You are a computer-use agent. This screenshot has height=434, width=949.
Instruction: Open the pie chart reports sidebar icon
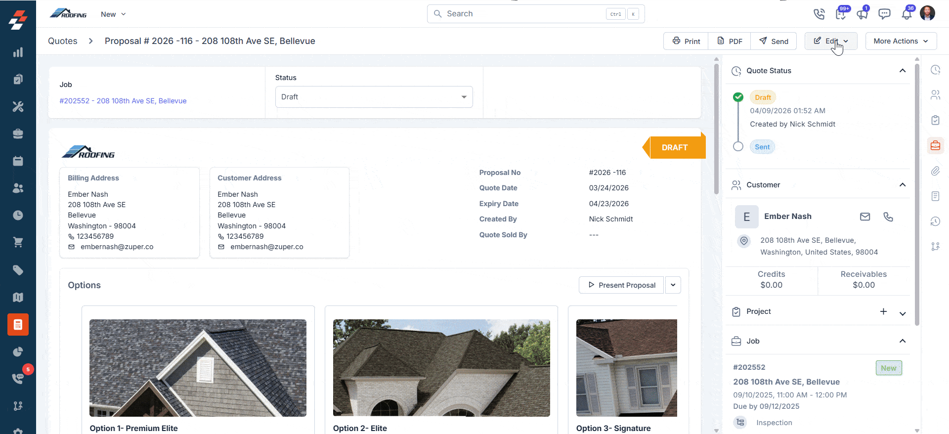tap(18, 352)
